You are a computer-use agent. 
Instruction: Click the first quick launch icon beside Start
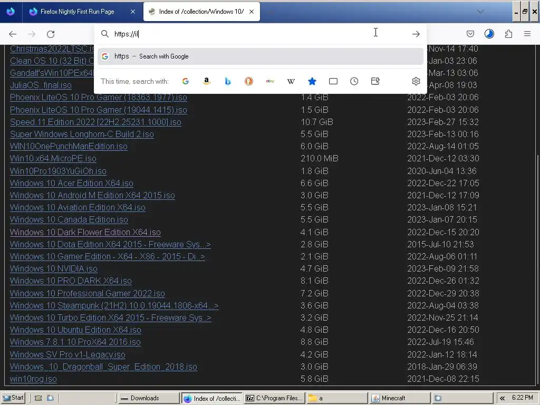tap(38, 398)
